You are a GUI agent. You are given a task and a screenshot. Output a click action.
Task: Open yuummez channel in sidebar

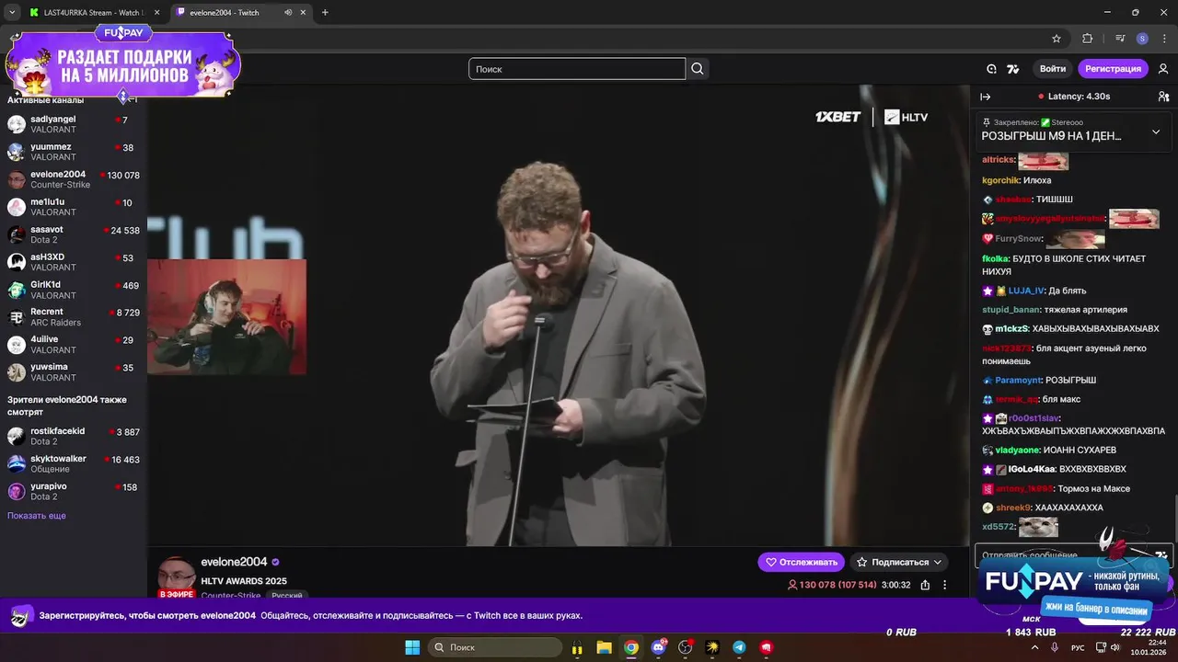(74, 152)
